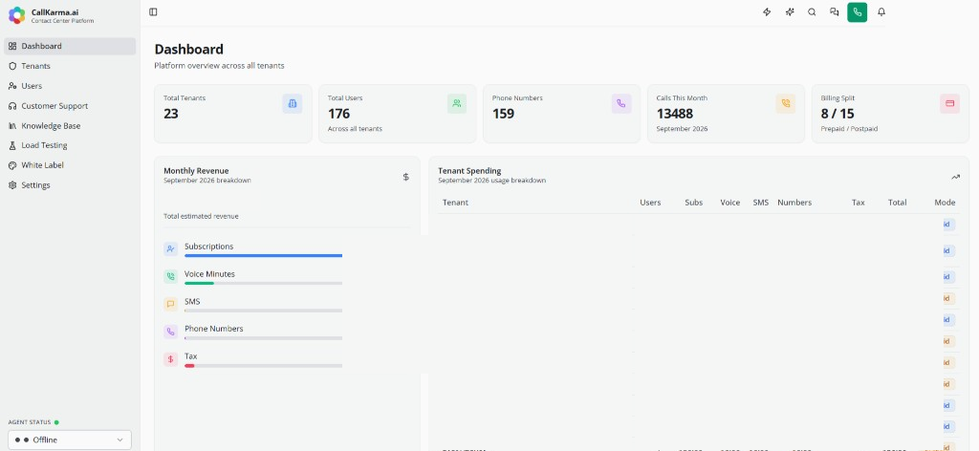Click the Tax row dollar icon
Screen dimensions: 979x451
170,359
